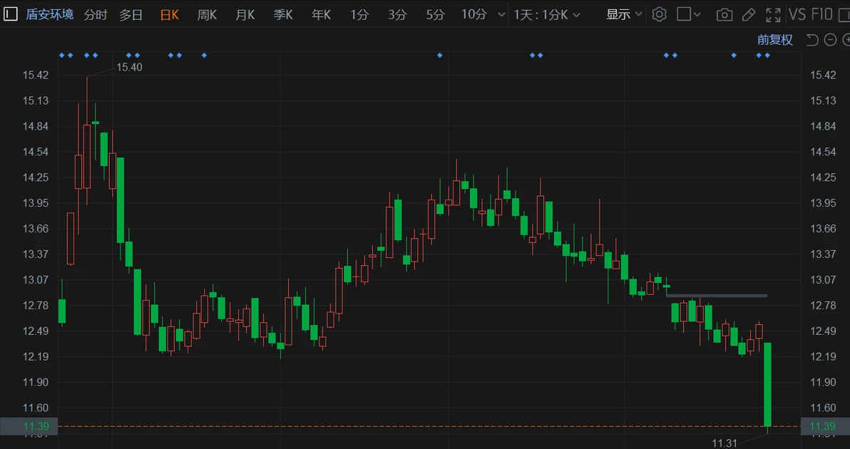The image size is (850, 449).
Task: Enter fullscreen chart mode
Action: pyautogui.click(x=773, y=14)
